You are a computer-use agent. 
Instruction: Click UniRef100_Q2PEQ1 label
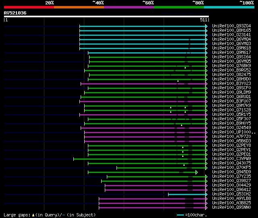[x=231, y=154]
